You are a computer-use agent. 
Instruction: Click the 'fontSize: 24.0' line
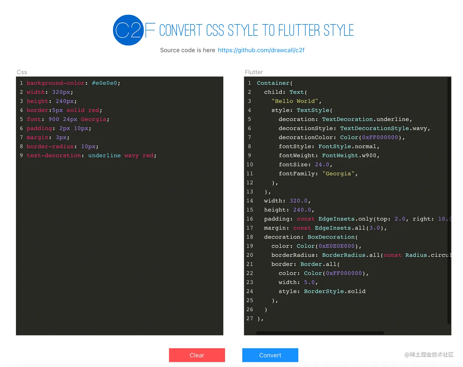305,165
